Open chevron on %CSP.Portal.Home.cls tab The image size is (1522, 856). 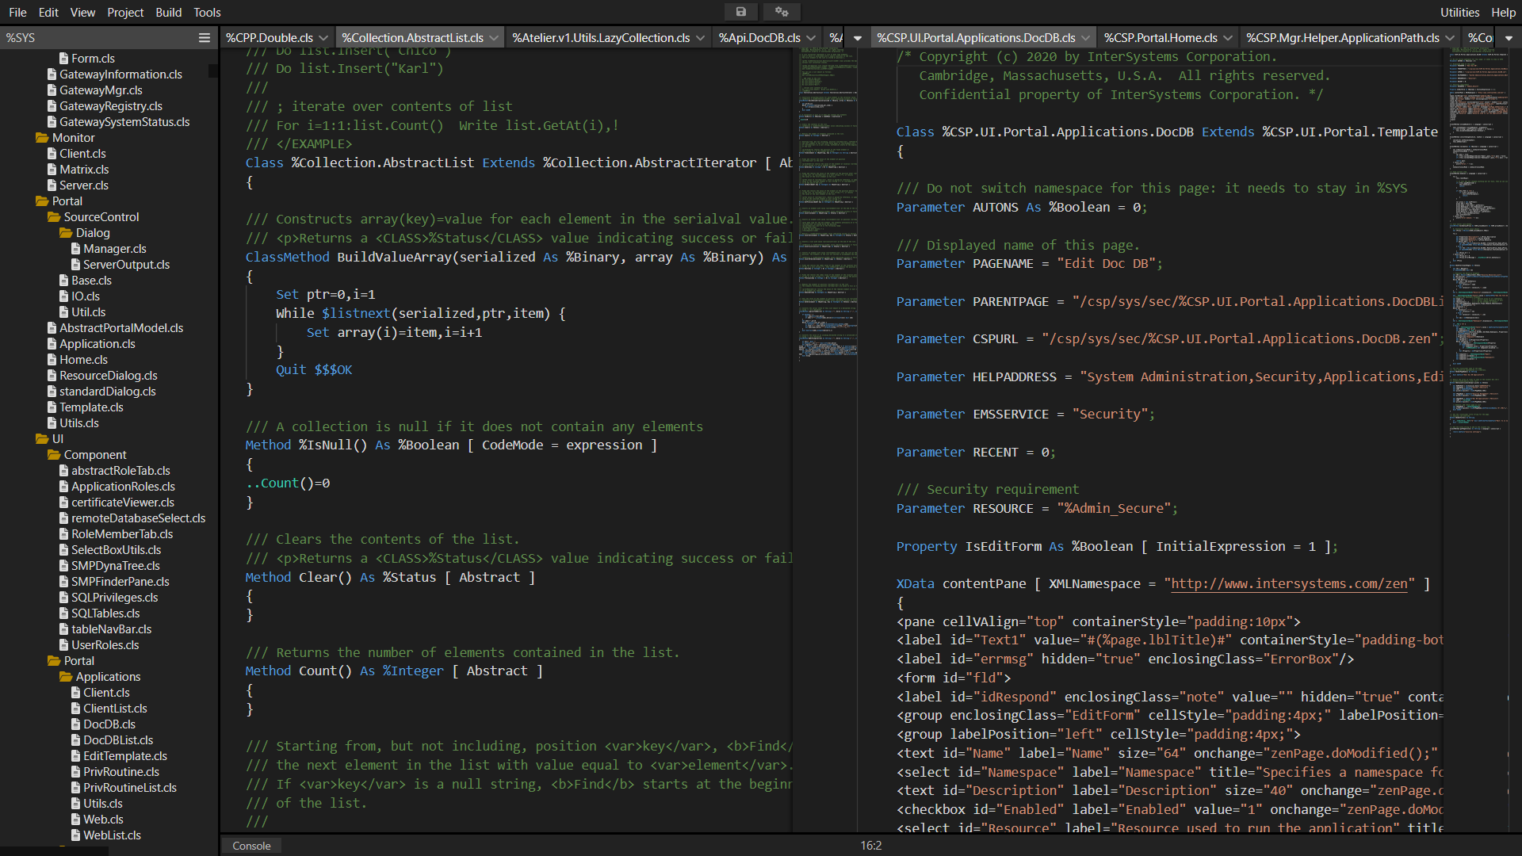pos(1228,38)
